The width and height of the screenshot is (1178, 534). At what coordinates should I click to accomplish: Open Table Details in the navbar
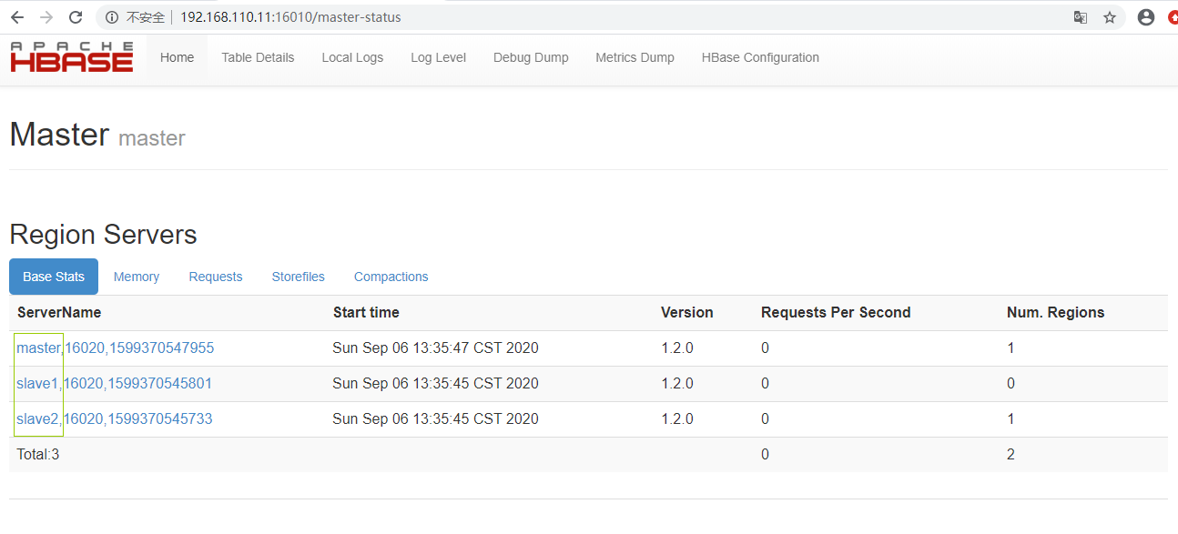(258, 57)
